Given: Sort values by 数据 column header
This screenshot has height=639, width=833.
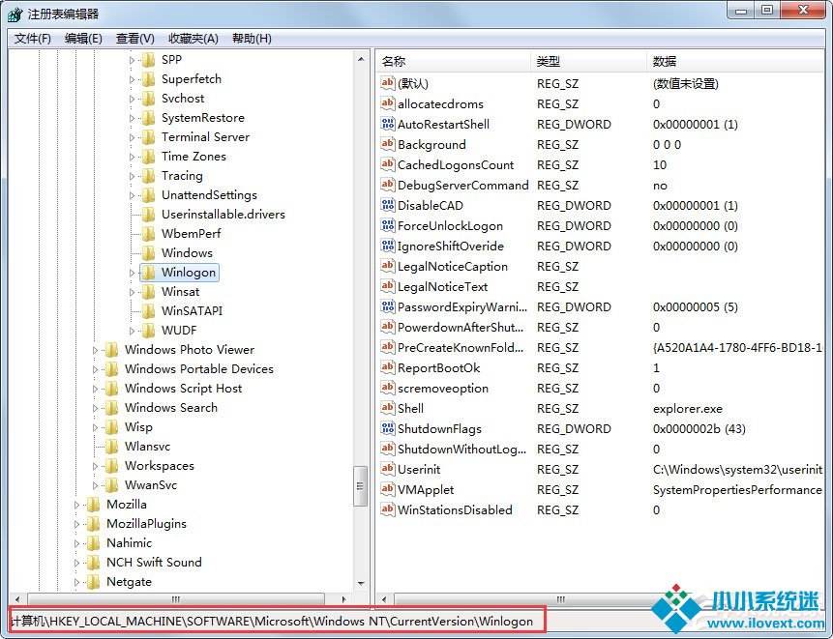Looking at the screenshot, I should [736, 61].
